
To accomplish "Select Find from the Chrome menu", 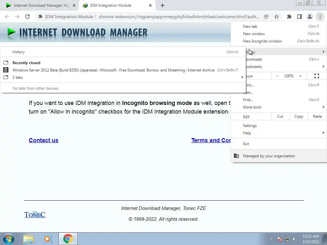I will tap(279, 100).
